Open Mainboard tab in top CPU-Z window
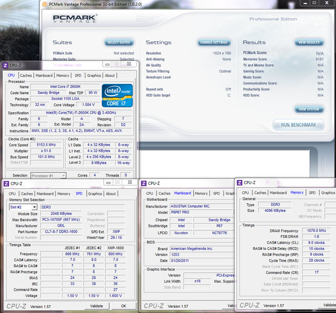 click(44, 76)
